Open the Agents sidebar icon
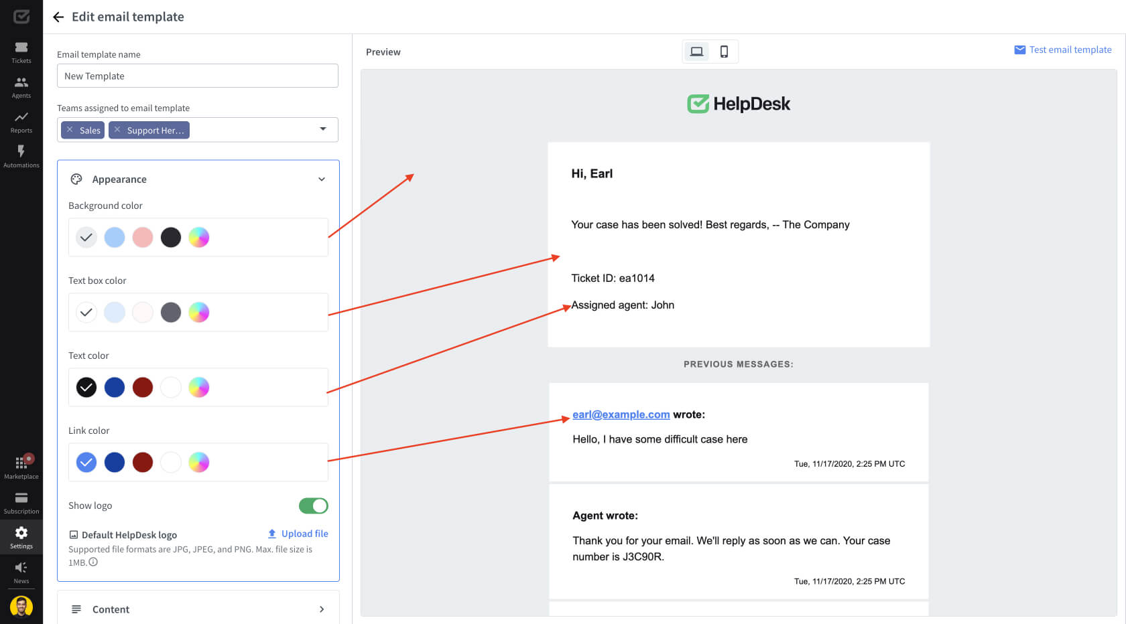Screen dimensions: 1126x624 (x=21, y=87)
